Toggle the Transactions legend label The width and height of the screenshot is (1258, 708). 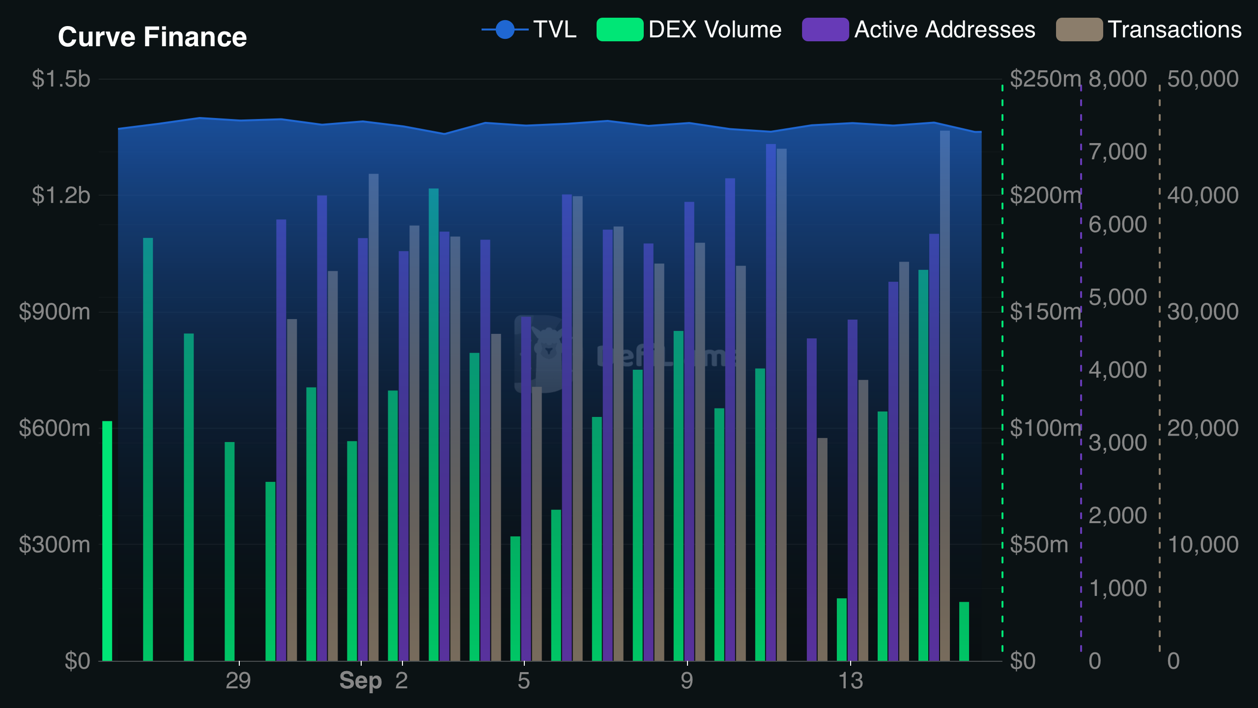[1175, 29]
